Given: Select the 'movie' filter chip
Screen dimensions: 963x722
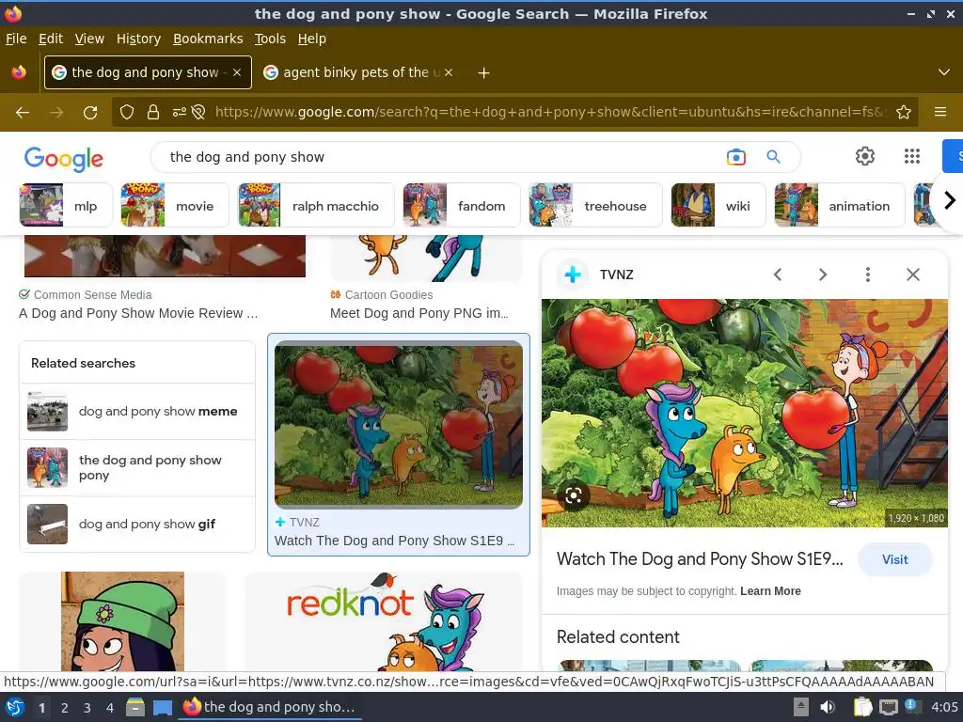Looking at the screenshot, I should pyautogui.click(x=174, y=206).
